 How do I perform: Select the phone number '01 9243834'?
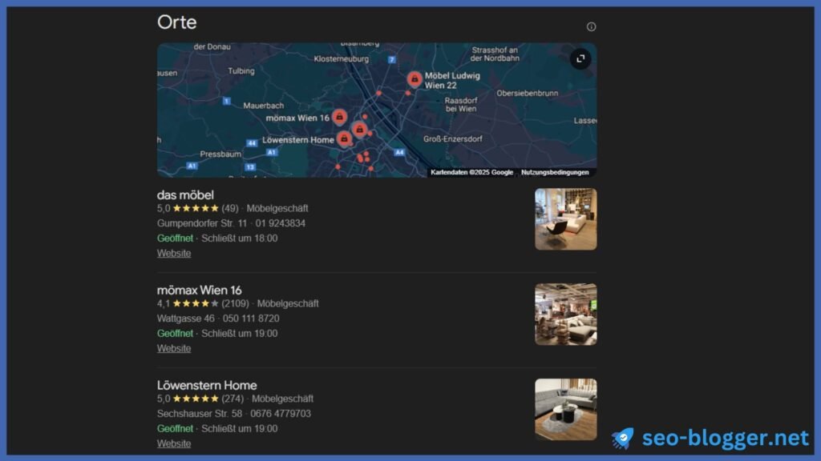pos(280,223)
